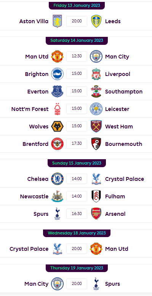
Task: Click the West Ham crest
Action: coord(96,126)
